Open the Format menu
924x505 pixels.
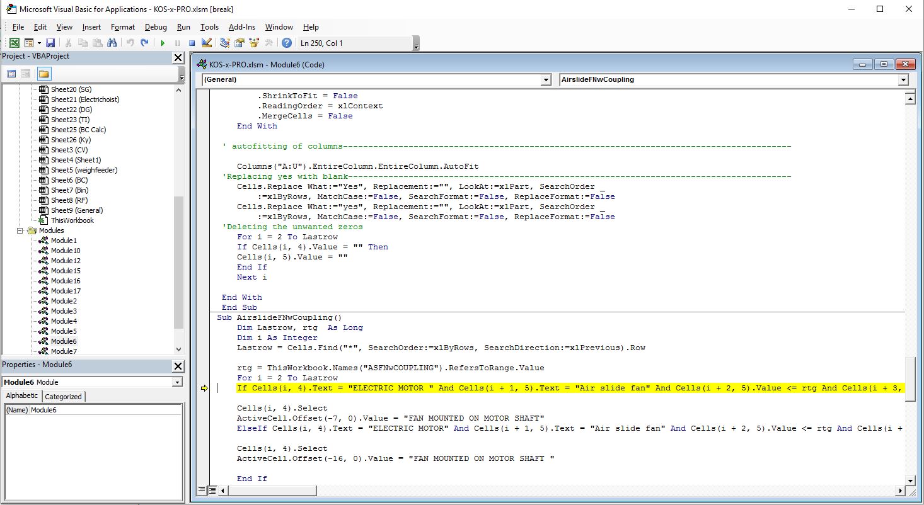pos(123,27)
